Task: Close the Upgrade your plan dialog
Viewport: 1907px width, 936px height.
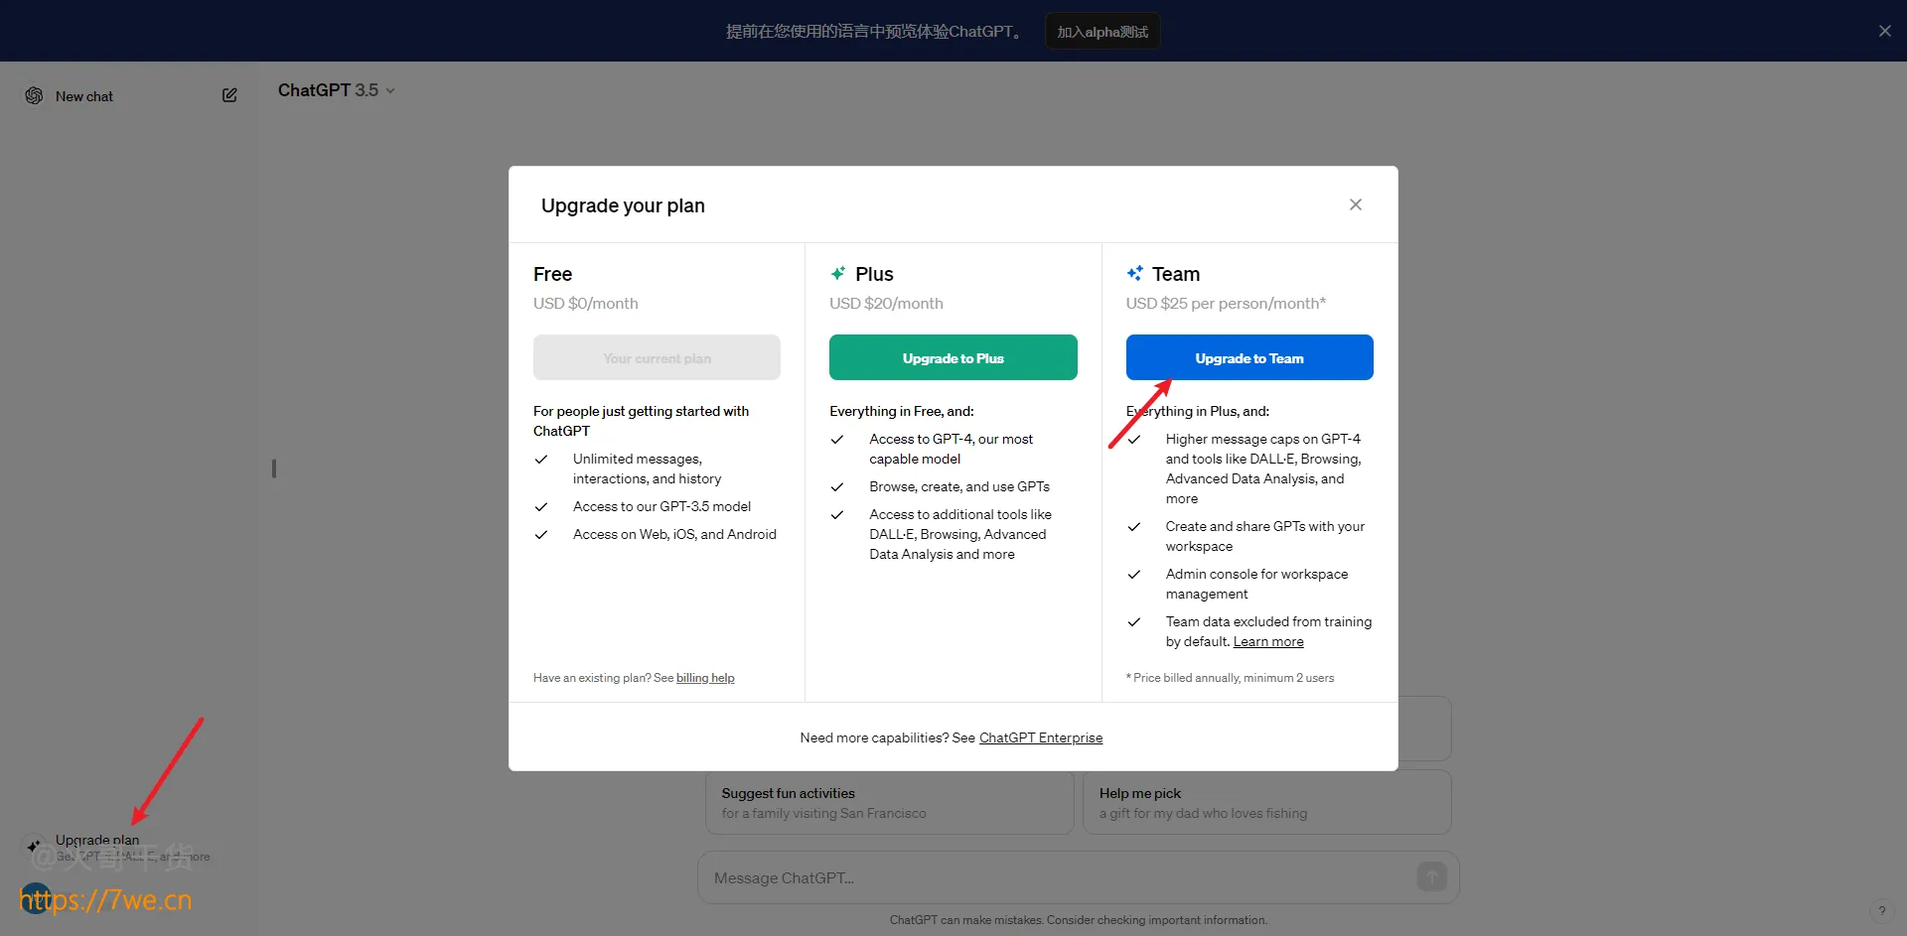Action: (x=1355, y=204)
